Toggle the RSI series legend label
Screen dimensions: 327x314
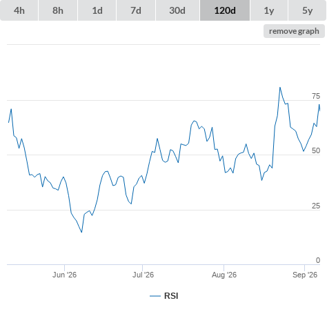click(171, 296)
